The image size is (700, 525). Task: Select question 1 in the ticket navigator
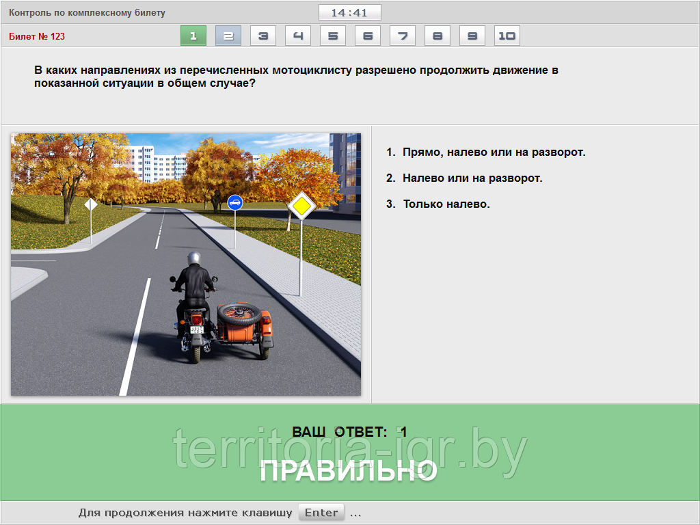(x=193, y=35)
